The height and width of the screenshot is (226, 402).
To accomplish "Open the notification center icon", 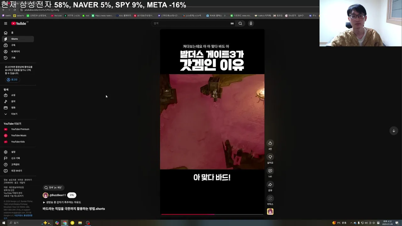I will pyautogui.click(x=397, y=223).
